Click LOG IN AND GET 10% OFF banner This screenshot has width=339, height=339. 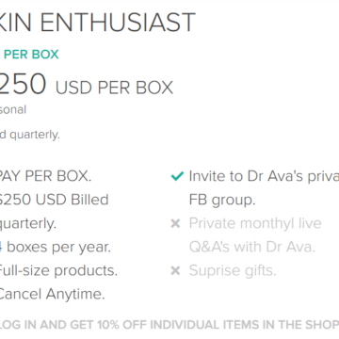(x=169, y=325)
